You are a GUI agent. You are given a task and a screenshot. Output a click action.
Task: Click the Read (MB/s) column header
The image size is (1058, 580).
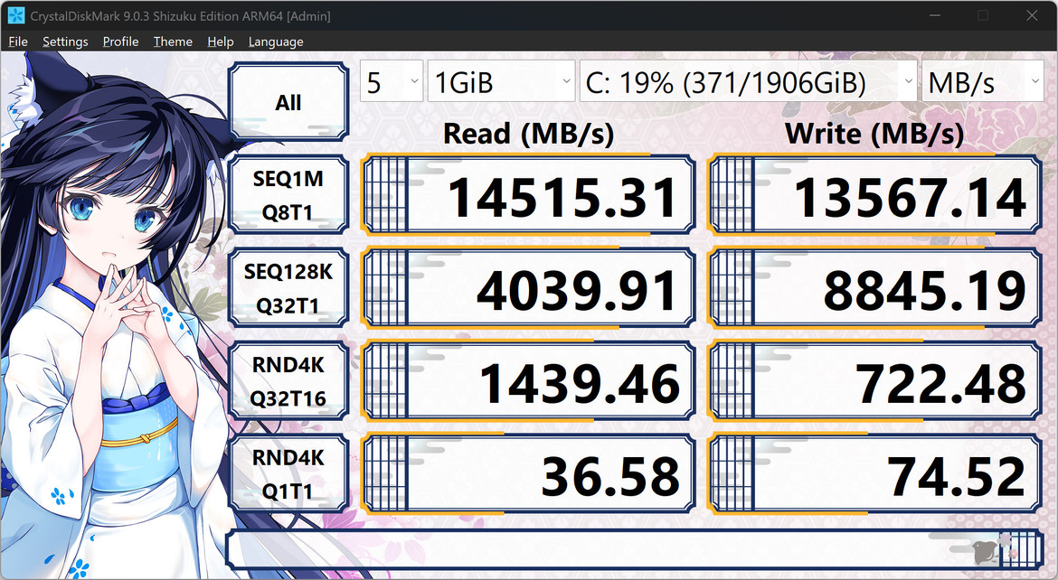528,134
